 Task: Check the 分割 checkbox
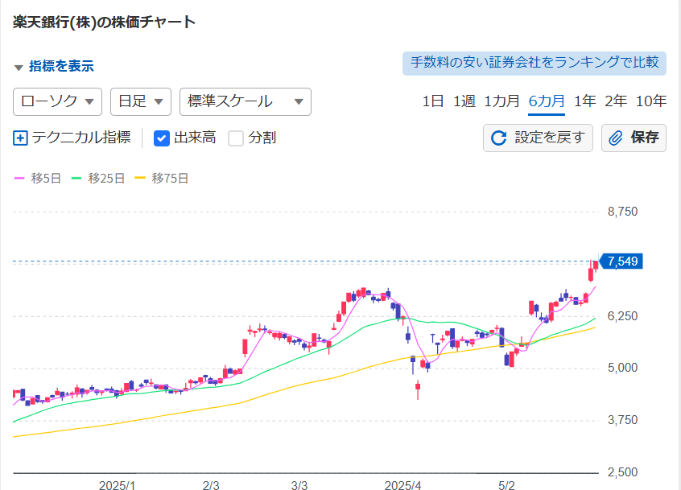tap(236, 138)
